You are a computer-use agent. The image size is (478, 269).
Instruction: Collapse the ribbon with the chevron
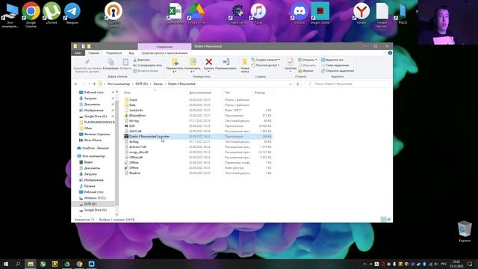pos(384,53)
